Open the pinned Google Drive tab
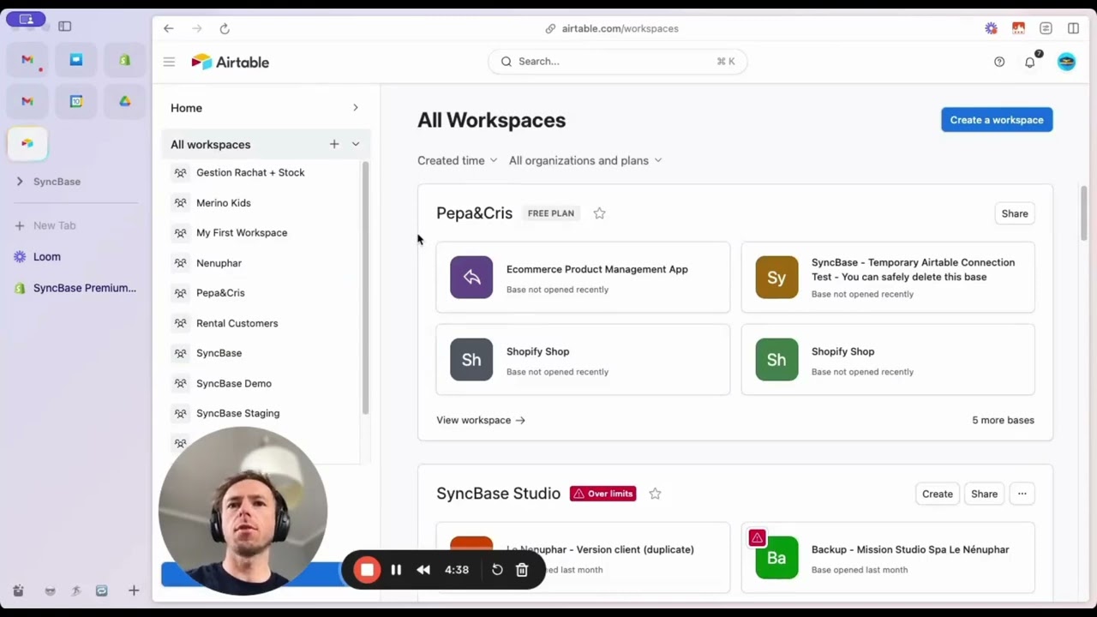1097x617 pixels. [125, 101]
